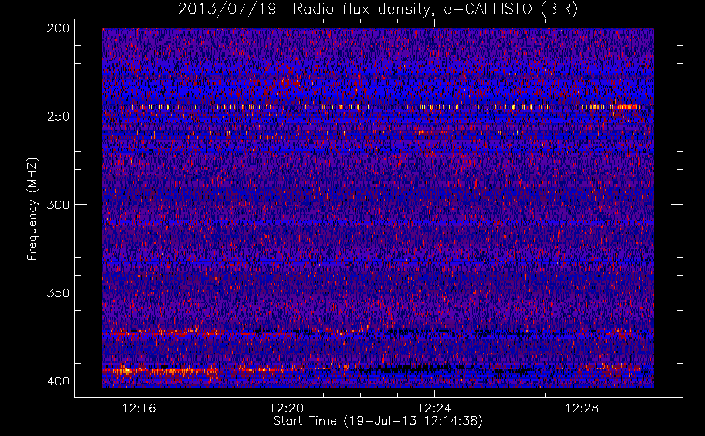Click the 200 frequency tick label
The height and width of the screenshot is (436, 705).
pyautogui.click(x=58, y=28)
